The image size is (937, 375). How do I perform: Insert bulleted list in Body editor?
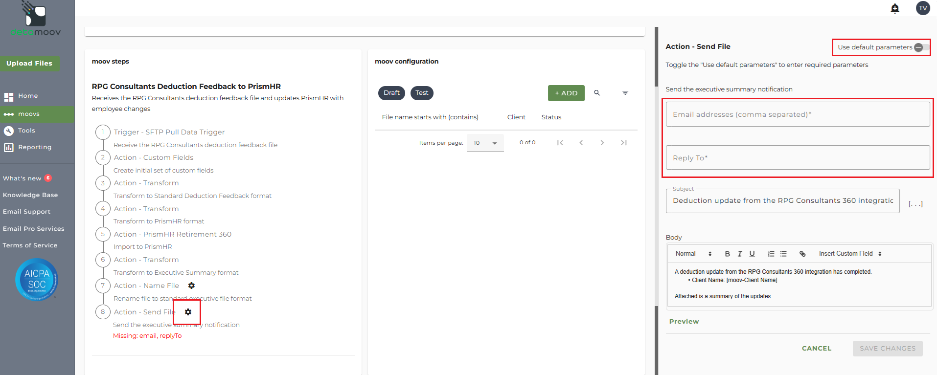coord(783,254)
